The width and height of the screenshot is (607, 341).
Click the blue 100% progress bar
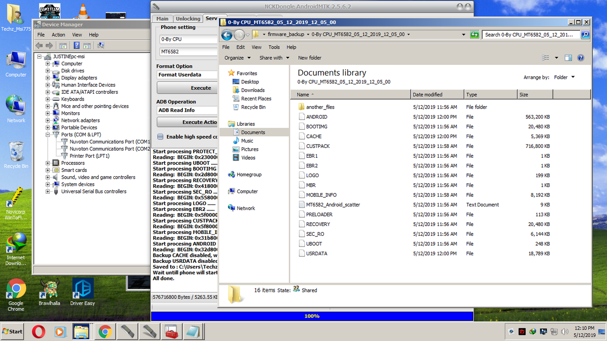312,316
